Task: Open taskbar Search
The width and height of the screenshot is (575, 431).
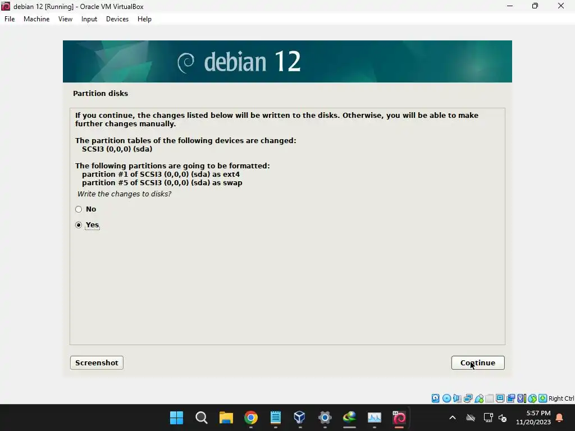Action: click(x=202, y=417)
